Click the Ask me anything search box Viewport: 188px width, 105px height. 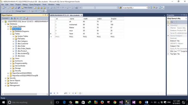[30, 102]
